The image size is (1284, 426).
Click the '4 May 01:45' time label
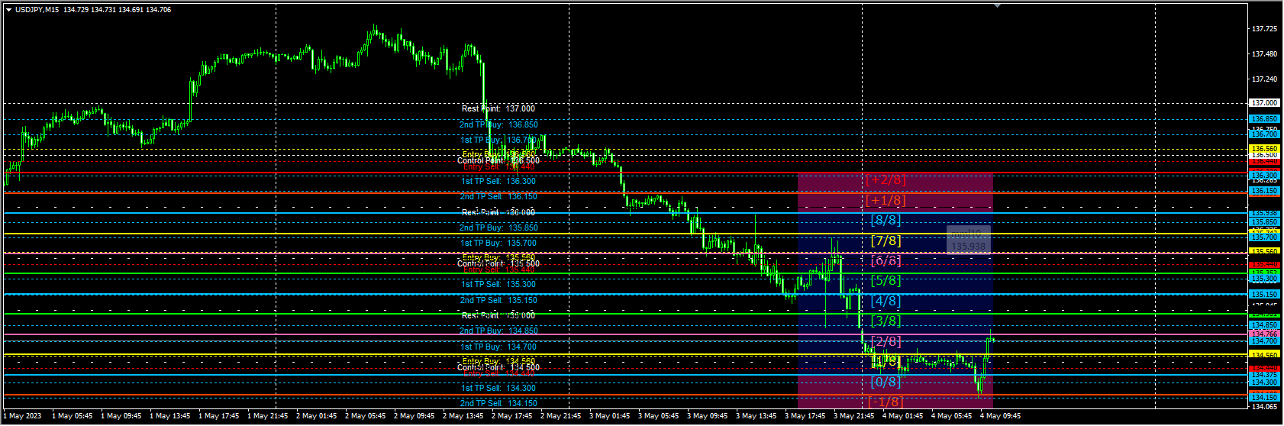point(902,417)
